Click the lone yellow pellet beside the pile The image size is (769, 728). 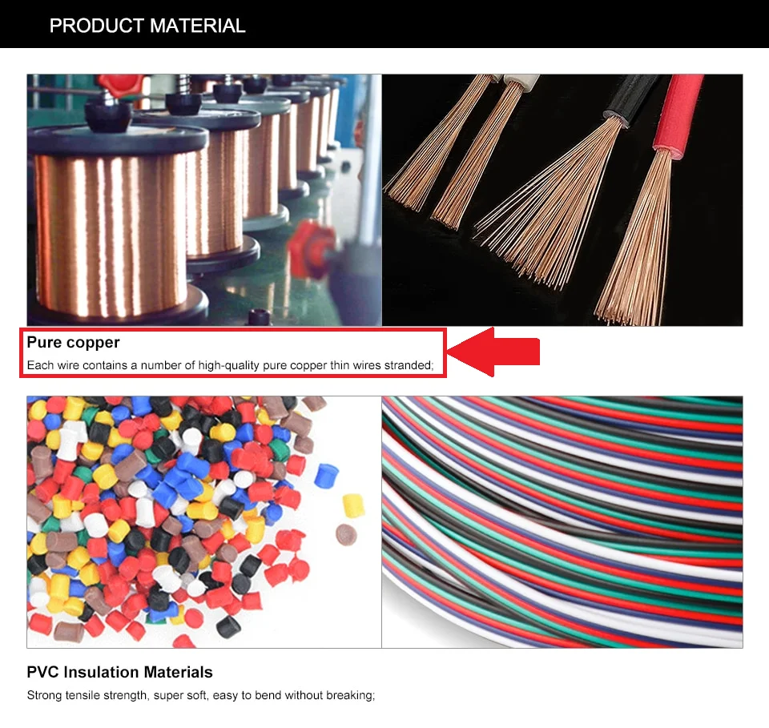point(353,506)
